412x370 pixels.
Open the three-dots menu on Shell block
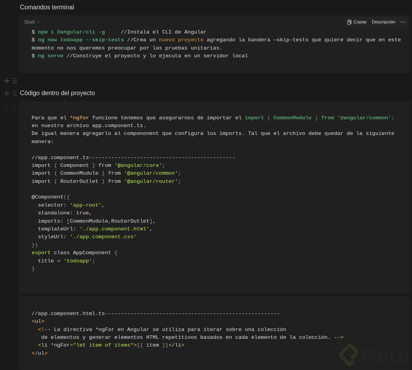tap(403, 22)
